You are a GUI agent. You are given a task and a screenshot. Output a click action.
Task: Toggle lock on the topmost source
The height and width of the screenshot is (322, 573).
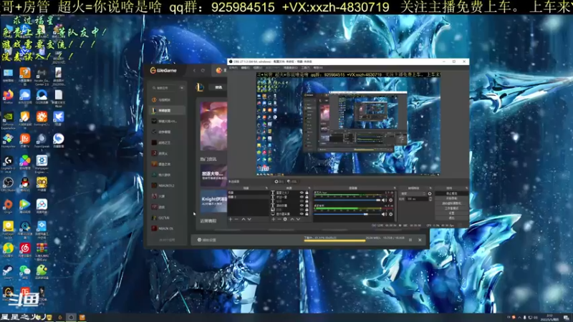pos(307,192)
